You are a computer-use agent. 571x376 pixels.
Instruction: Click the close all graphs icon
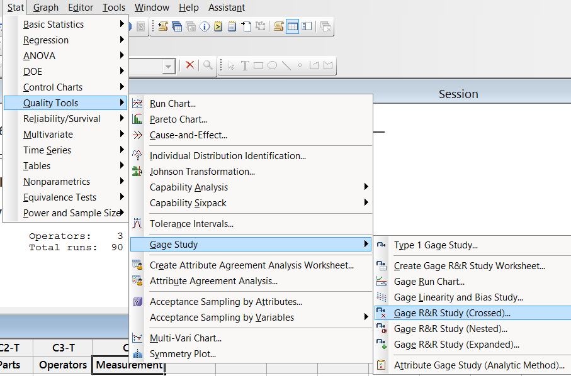click(x=325, y=26)
